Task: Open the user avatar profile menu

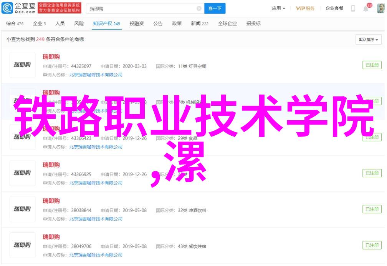Action: coord(380,8)
